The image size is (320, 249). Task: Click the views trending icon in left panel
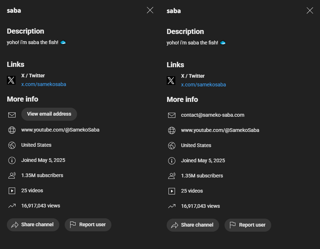coord(12,206)
